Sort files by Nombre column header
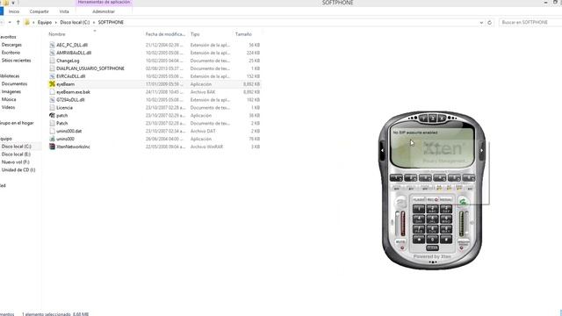Image resolution: width=562 pixels, height=316 pixels. click(x=57, y=34)
